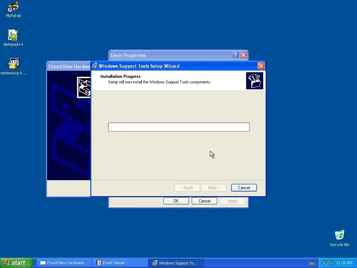Open the Recycle Bin icon

[340, 238]
